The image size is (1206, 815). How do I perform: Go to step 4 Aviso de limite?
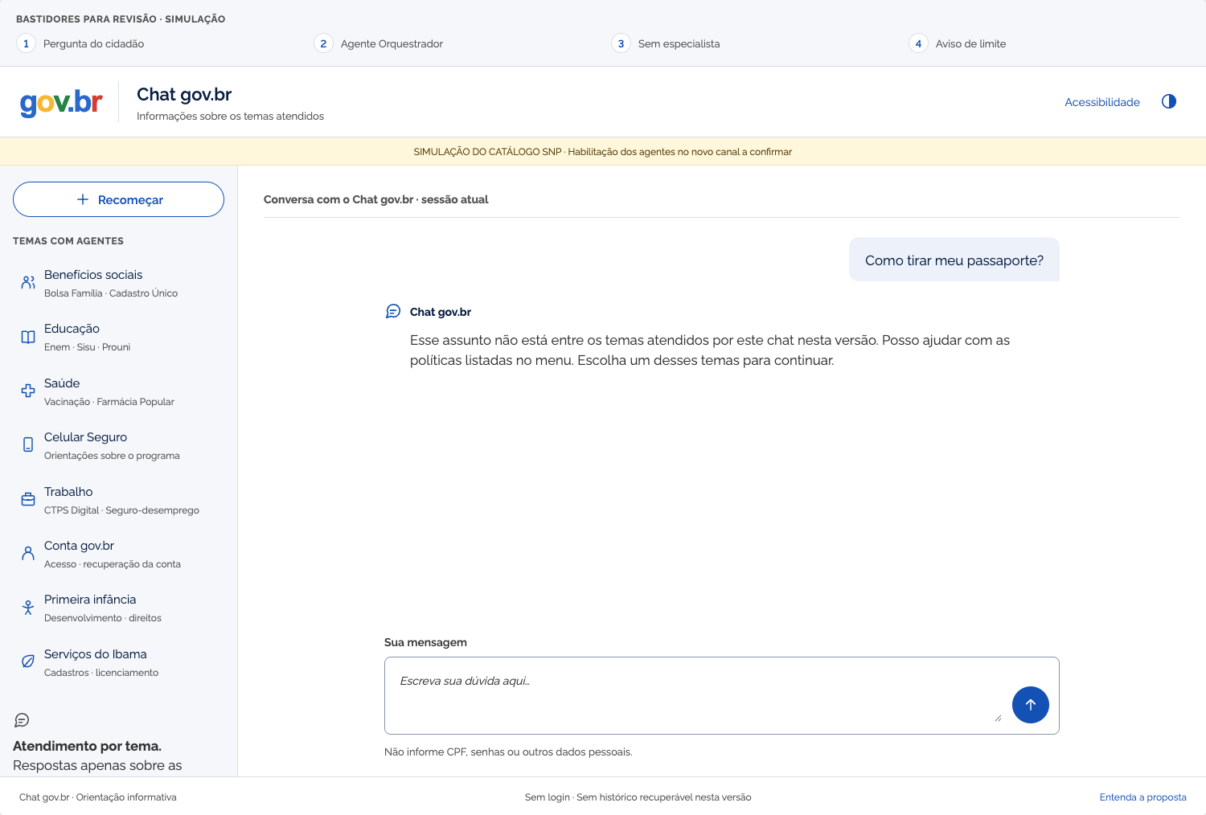point(958,43)
